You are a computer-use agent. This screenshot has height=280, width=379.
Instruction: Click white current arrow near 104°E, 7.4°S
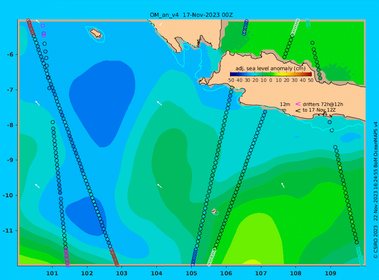pos(159,103)
